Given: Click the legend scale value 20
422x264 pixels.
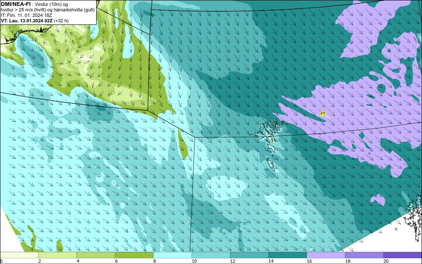Looking at the screenshot, I should click(x=386, y=261).
